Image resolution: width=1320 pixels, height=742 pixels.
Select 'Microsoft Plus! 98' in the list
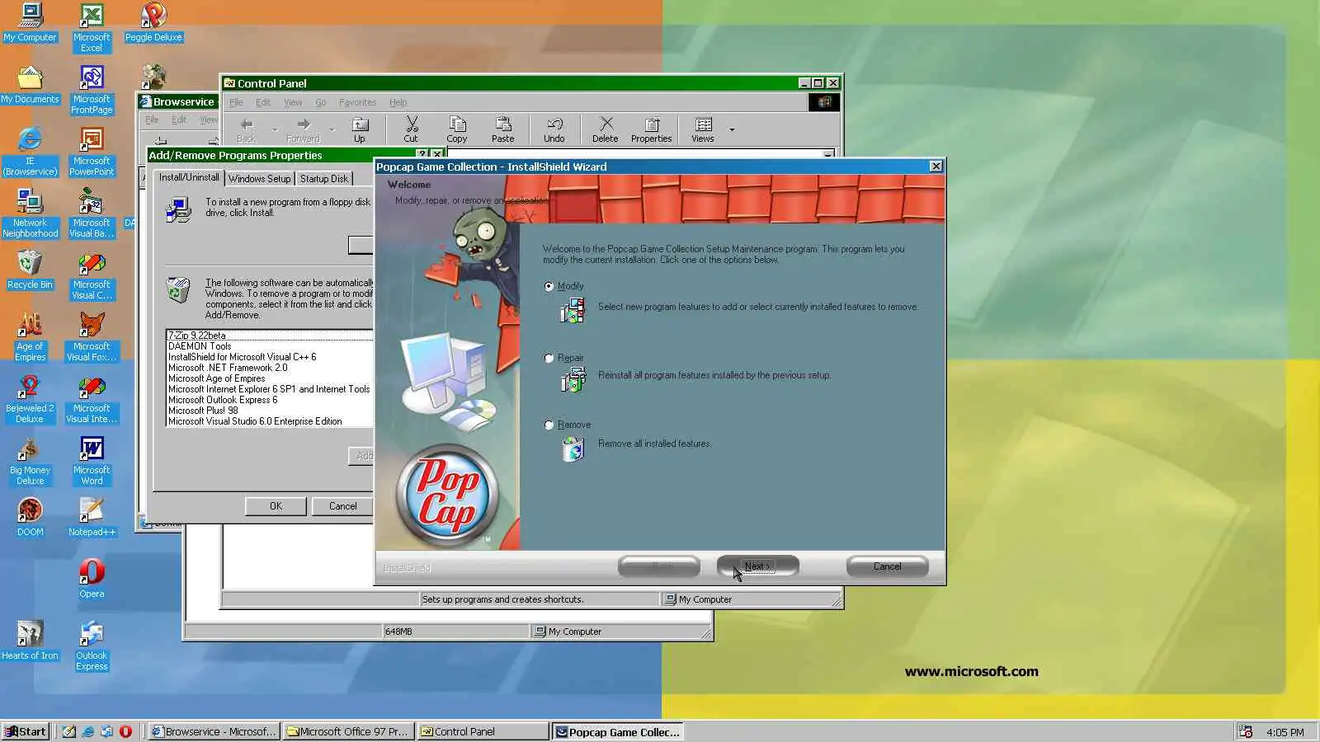click(270, 411)
